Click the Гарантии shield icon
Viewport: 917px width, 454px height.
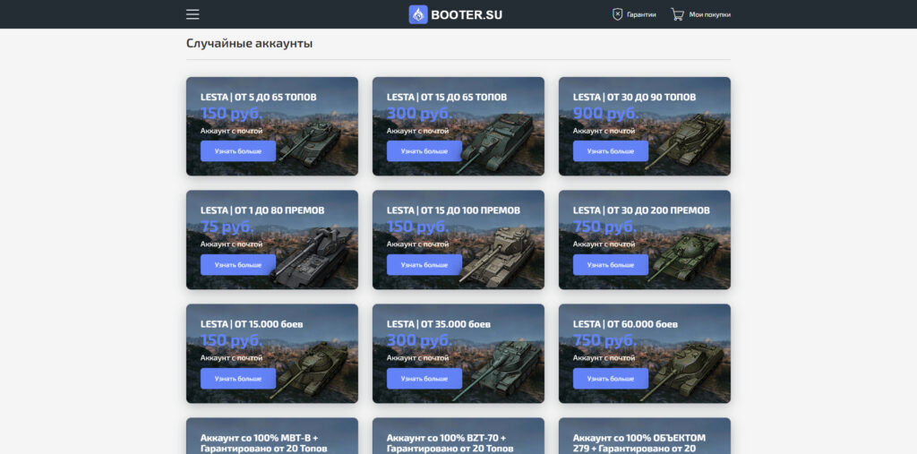click(x=618, y=14)
